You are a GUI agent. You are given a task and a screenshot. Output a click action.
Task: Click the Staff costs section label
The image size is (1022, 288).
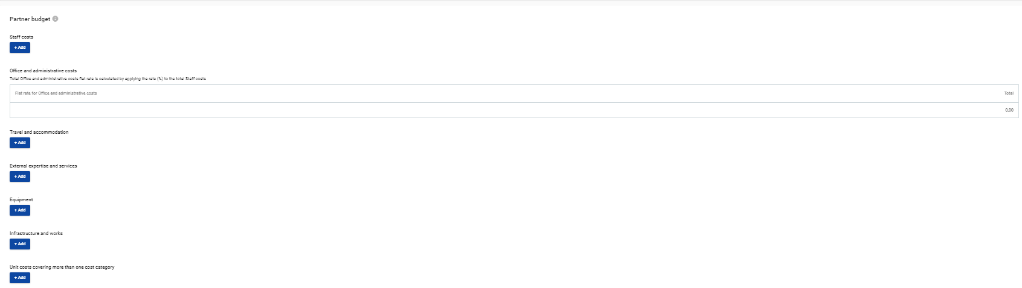(21, 37)
